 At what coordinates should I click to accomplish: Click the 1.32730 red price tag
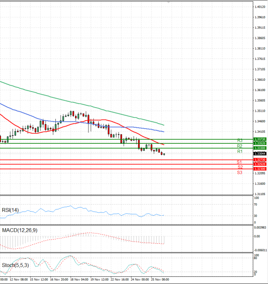pyautogui.click(x=260, y=159)
